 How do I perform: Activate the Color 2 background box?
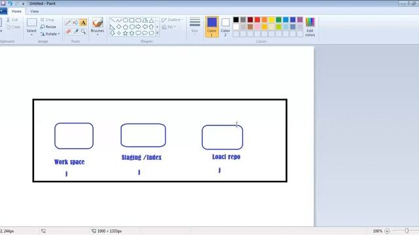pyautogui.click(x=225, y=27)
